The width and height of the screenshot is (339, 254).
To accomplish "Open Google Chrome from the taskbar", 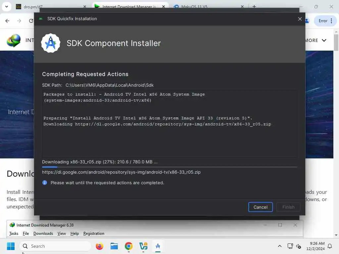I will [x=129, y=246].
